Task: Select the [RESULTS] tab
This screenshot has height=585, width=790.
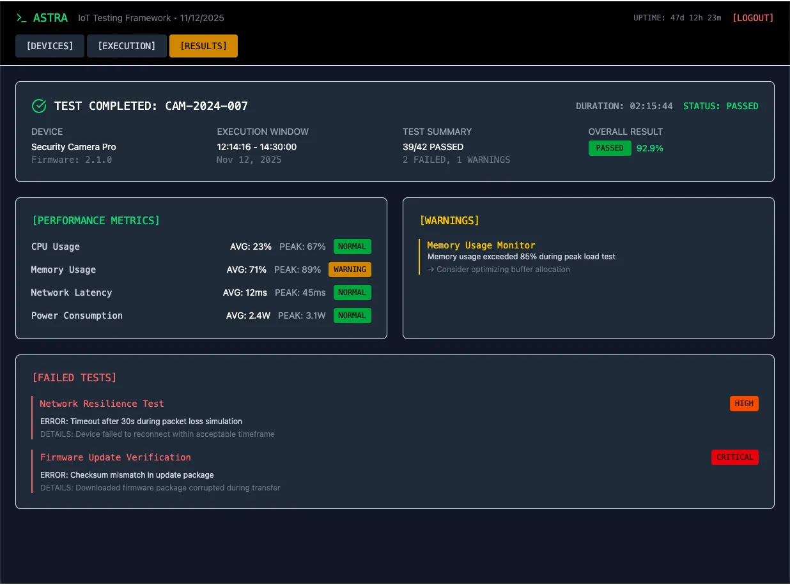Action: pos(203,46)
